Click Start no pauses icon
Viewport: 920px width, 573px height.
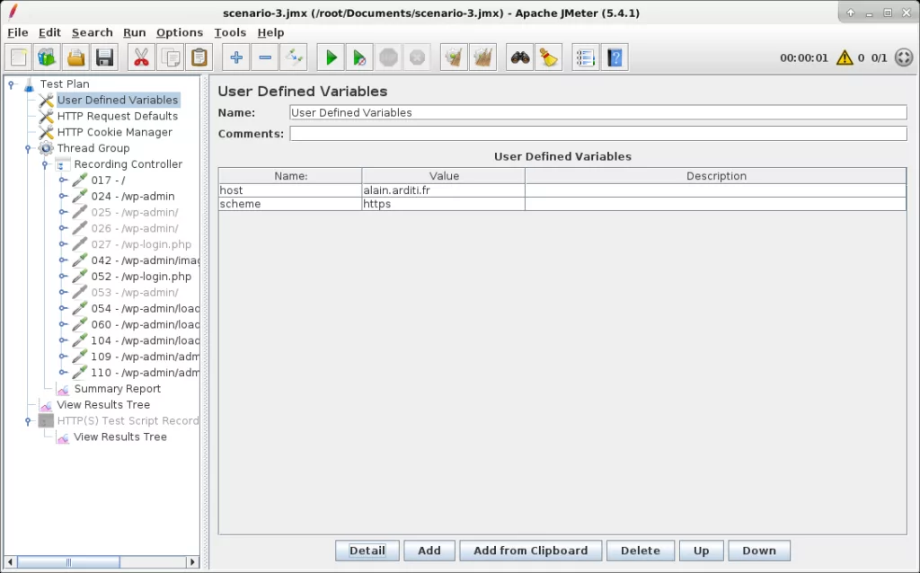click(x=359, y=58)
